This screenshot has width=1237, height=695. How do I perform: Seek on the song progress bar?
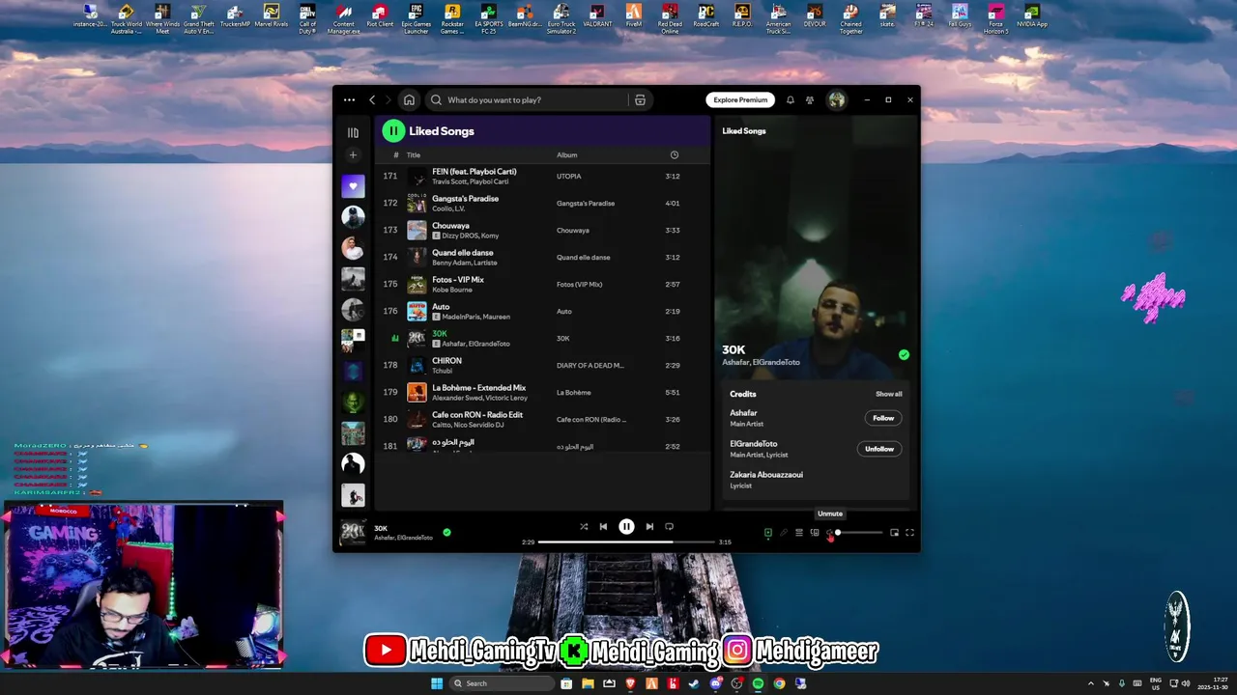pyautogui.click(x=626, y=542)
